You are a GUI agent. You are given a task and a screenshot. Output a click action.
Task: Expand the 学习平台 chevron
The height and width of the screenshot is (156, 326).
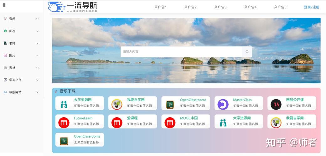point(38,80)
